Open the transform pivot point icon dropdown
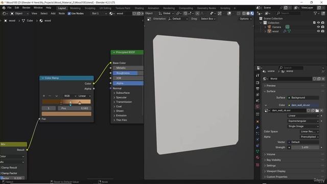The height and width of the screenshot is (184, 327). [x=178, y=13]
